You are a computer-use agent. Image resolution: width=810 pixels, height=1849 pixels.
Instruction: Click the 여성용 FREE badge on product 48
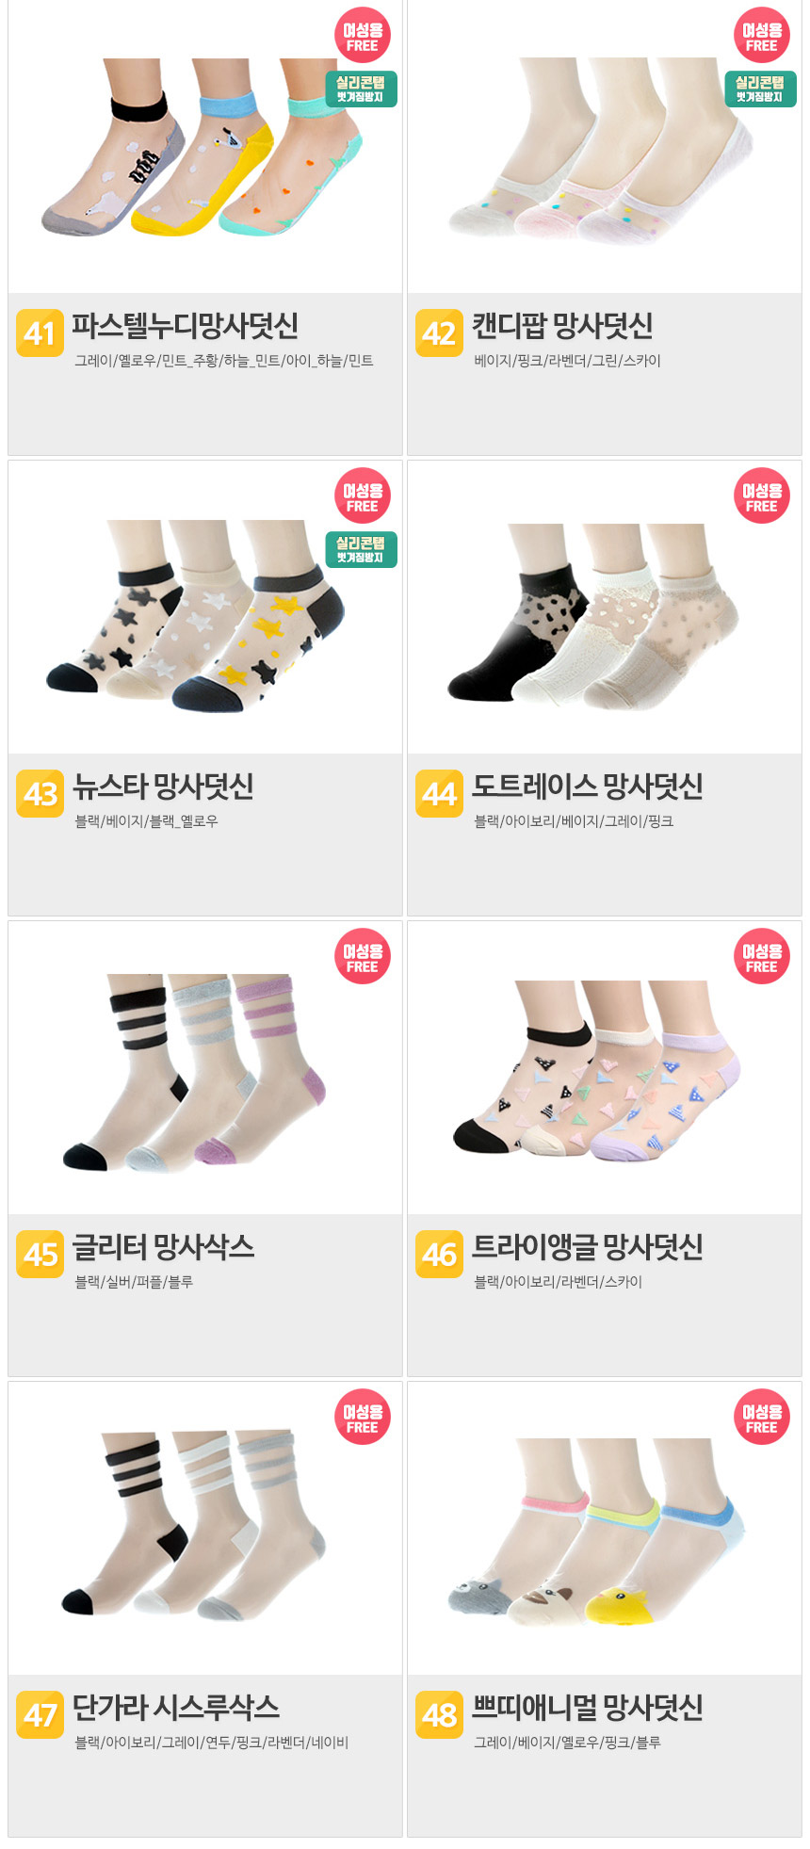coord(761,1417)
